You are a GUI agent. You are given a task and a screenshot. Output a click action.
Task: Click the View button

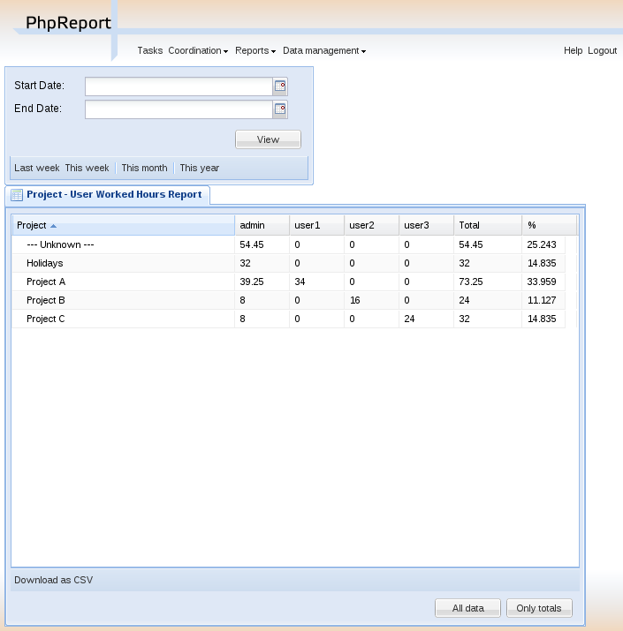(268, 139)
